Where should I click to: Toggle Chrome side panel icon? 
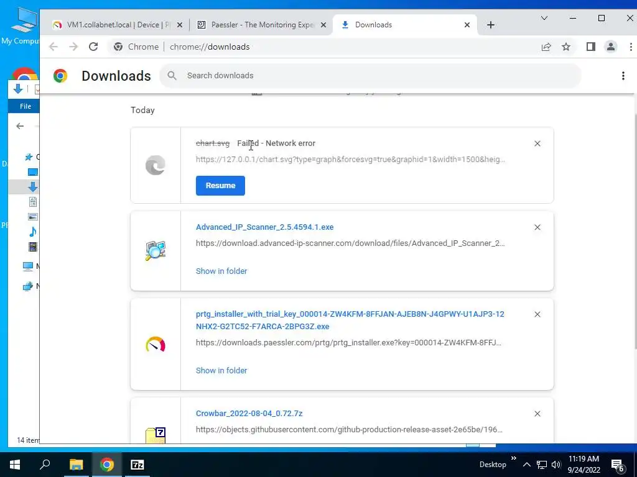(591, 47)
